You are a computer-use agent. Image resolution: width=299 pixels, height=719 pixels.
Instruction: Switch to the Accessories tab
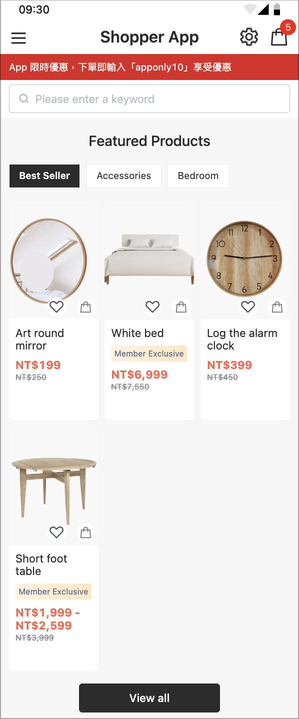(x=124, y=176)
